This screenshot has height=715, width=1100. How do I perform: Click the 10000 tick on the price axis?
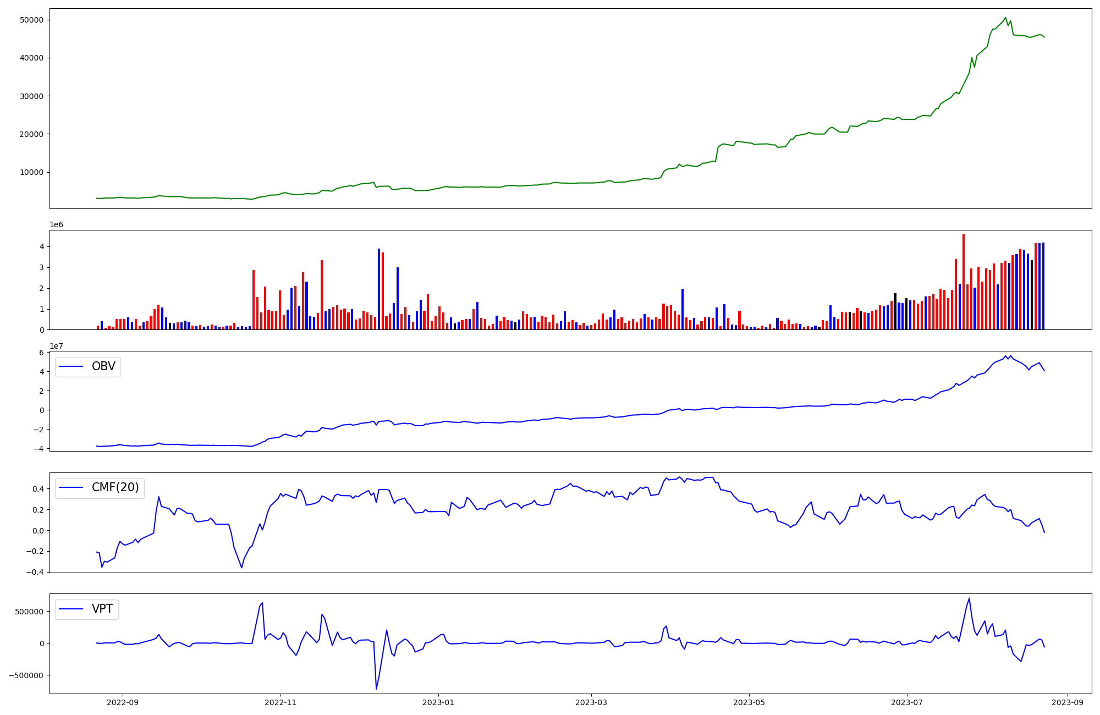(x=31, y=173)
